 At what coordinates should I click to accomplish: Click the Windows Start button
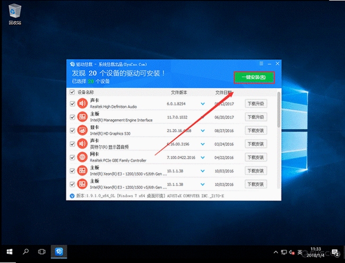click(x=10, y=252)
